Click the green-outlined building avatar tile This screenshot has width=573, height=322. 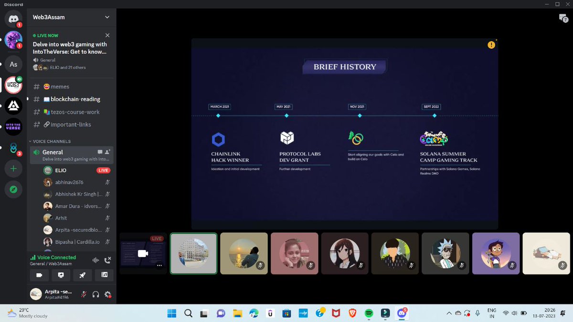click(x=193, y=253)
